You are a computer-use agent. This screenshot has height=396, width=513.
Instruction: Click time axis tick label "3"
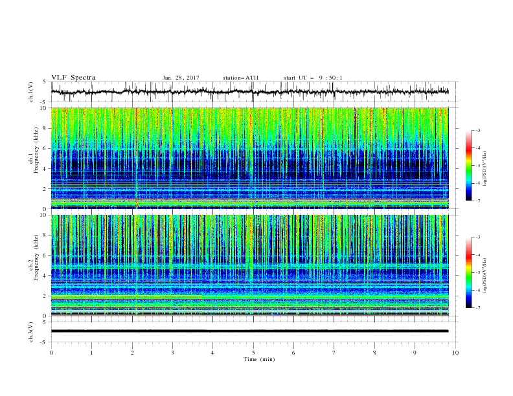coord(172,353)
